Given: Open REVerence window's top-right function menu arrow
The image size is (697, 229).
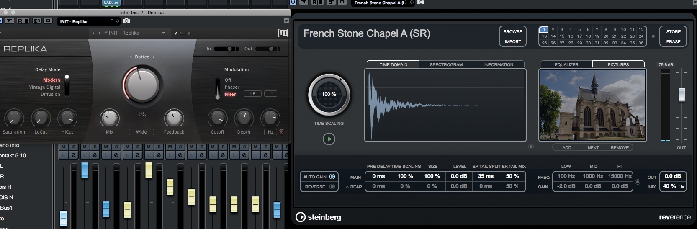Looking at the screenshot, I should coord(694,3).
